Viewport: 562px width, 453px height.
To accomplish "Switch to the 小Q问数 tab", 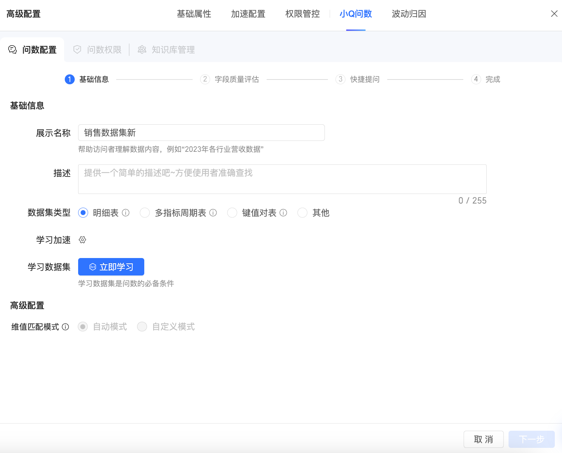I will coord(356,14).
